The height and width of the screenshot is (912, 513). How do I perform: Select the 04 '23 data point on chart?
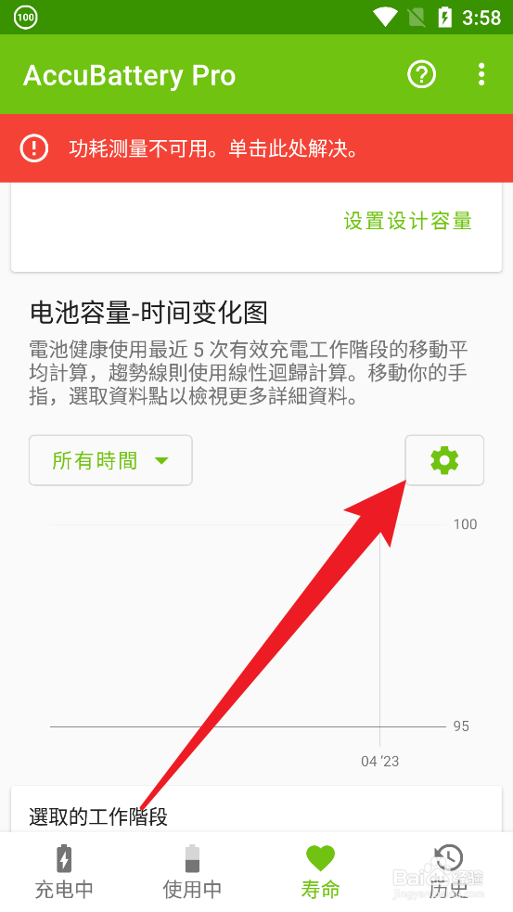point(379,761)
